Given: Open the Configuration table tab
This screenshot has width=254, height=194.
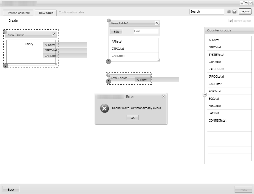Looking at the screenshot, I should pyautogui.click(x=71, y=12).
